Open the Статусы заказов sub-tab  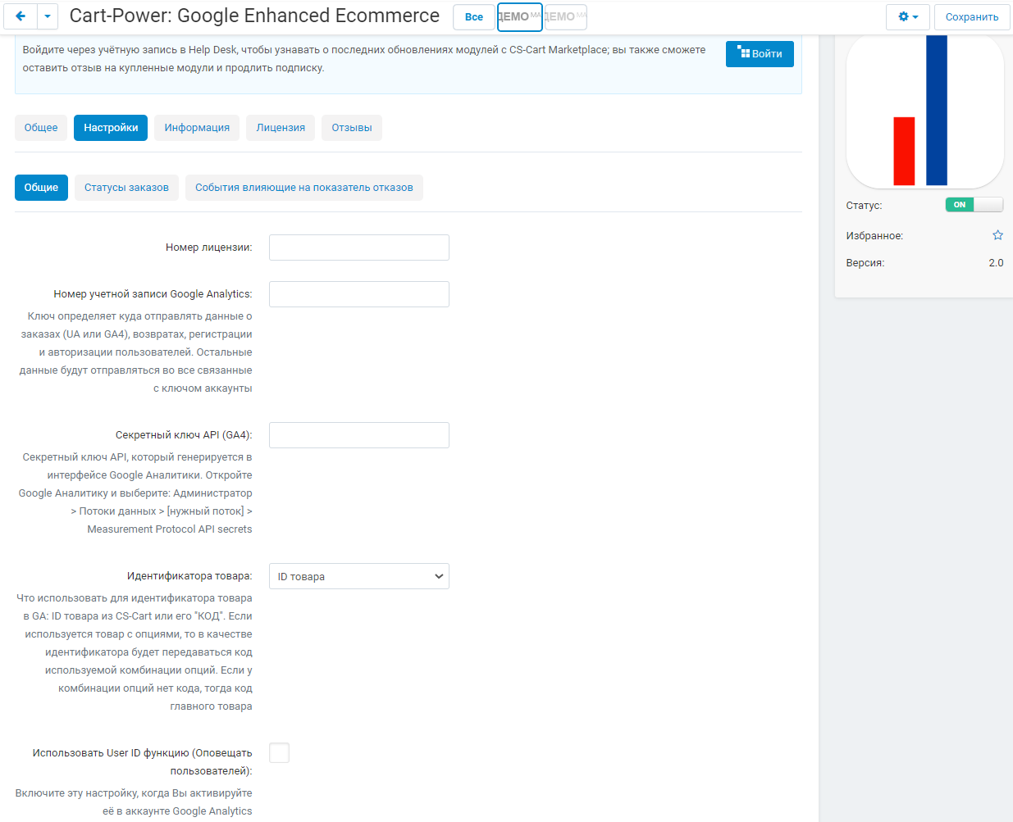coord(126,188)
